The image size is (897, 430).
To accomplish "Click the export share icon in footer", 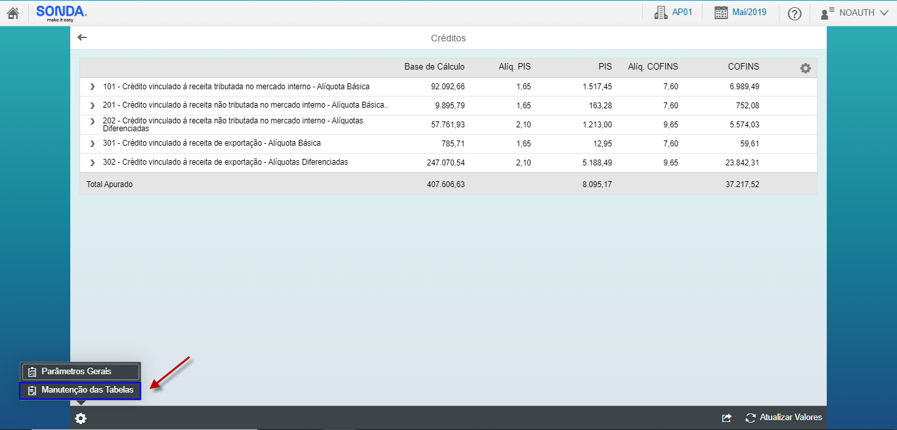I will click(726, 418).
